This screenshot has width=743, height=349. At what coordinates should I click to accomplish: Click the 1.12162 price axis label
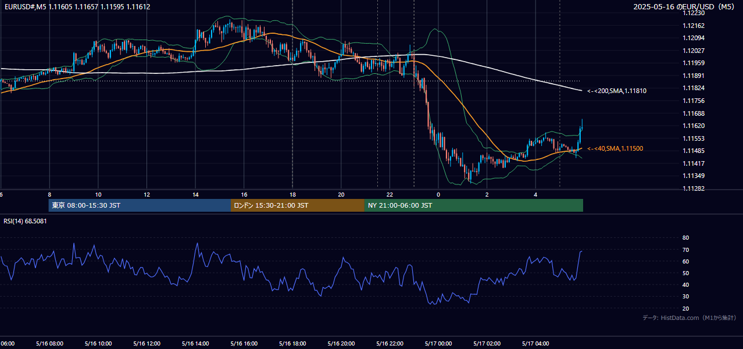tap(694, 26)
